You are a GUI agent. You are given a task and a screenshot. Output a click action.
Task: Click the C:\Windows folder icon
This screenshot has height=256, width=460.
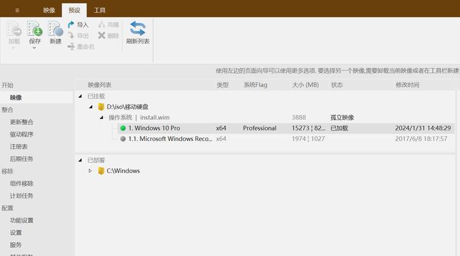point(101,171)
